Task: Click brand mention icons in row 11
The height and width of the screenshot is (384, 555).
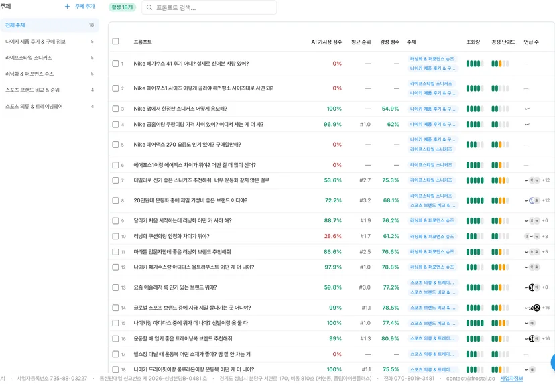Action: [x=532, y=251]
